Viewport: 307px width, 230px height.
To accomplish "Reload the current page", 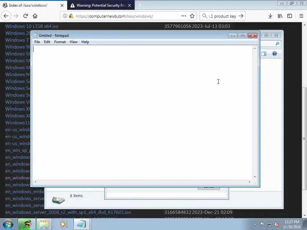I will [x=25, y=16].
